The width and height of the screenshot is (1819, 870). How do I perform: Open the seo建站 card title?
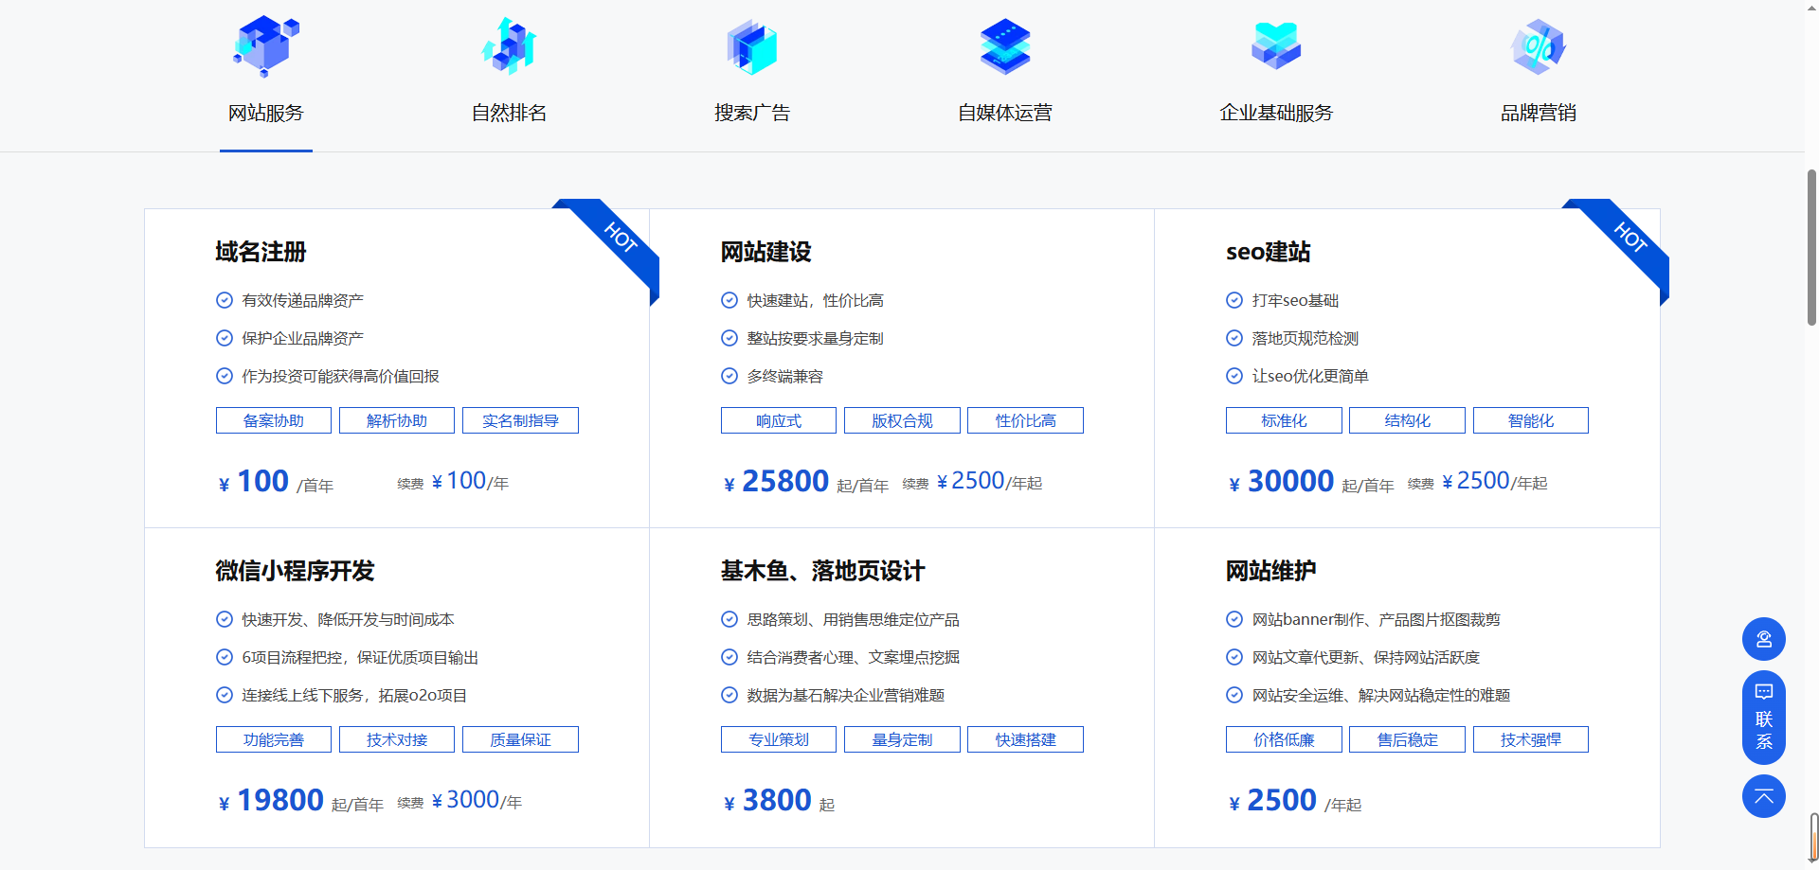coord(1268,252)
